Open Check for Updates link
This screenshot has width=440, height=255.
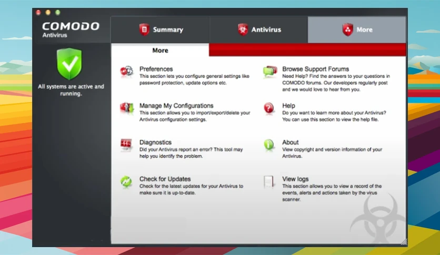coord(165,179)
